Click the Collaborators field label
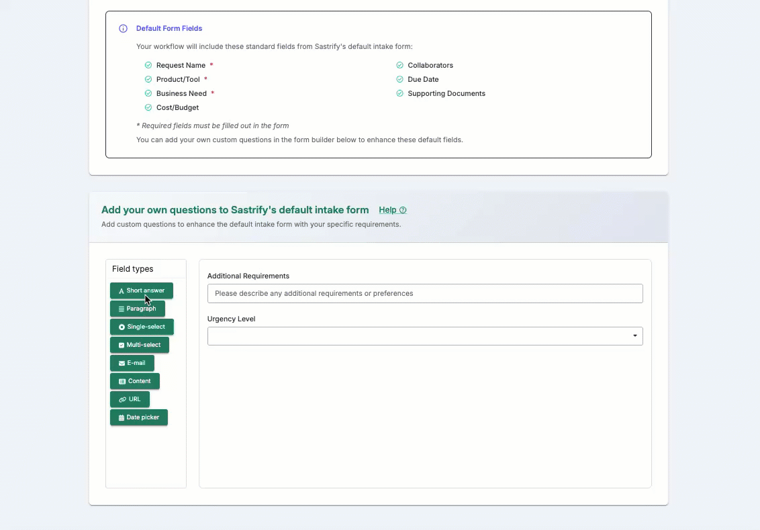 (430, 65)
